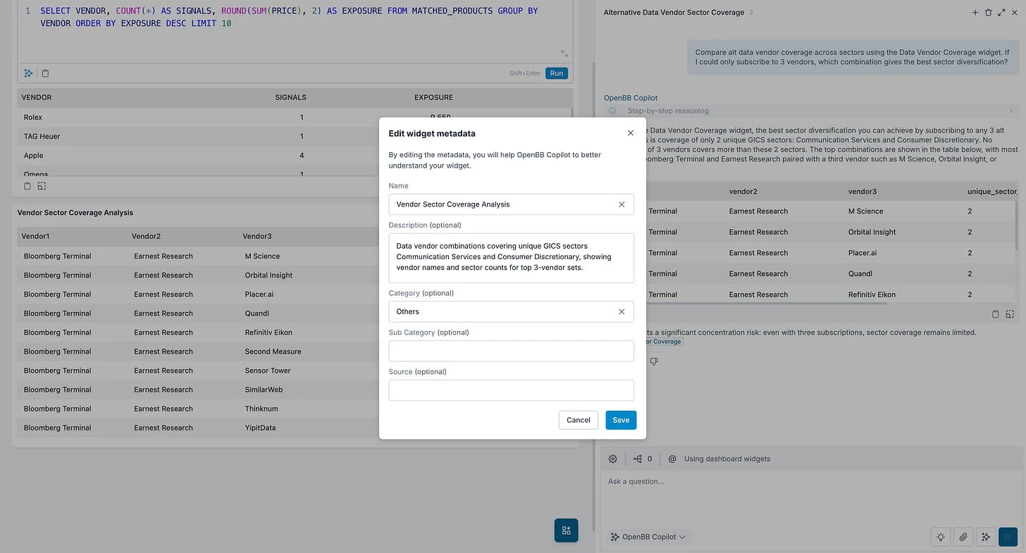Delete the widget using the trash icon
1026x553 pixels.
point(989,12)
